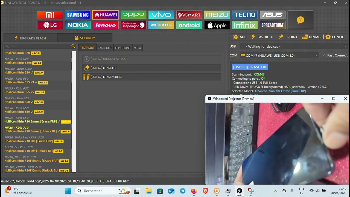Select the Qualcomm Snapdragon icon
Screen dimensions: 350x197
click(133, 25)
